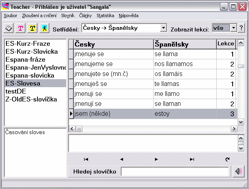Click the horizontal scrollbar right arrow
The width and height of the screenshot is (249, 189).
click(x=234, y=129)
